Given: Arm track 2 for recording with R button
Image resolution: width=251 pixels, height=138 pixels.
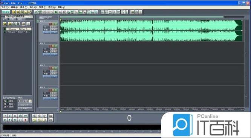Looking at the screenshot, I should tap(51, 46).
